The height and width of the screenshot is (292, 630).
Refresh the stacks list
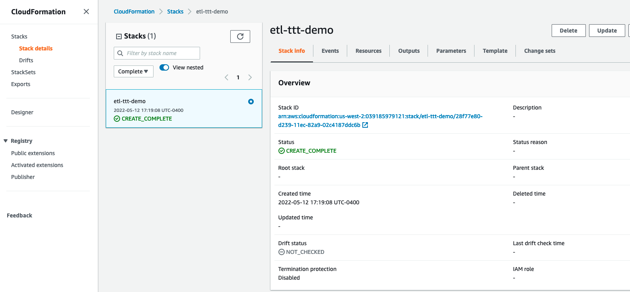240,36
